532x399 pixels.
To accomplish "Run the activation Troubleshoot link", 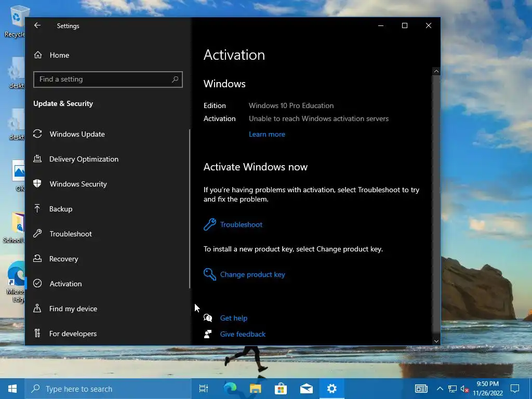I will click(x=241, y=224).
